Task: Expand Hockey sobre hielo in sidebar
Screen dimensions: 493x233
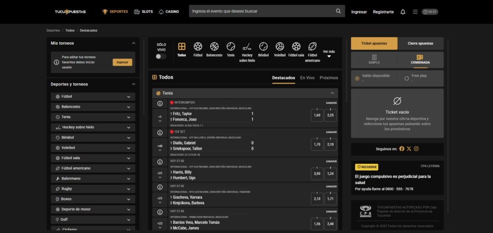Action: [x=93, y=127]
